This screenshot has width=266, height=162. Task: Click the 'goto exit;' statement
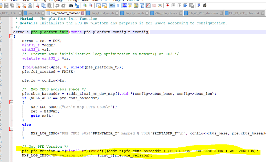coord(42,116)
